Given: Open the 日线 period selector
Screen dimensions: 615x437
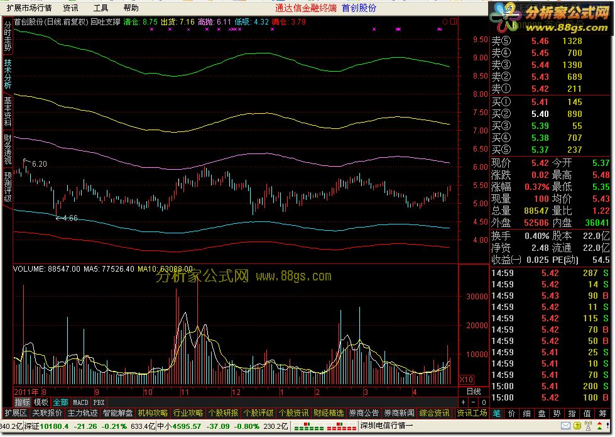Looking at the screenshot, I should coord(474,392).
